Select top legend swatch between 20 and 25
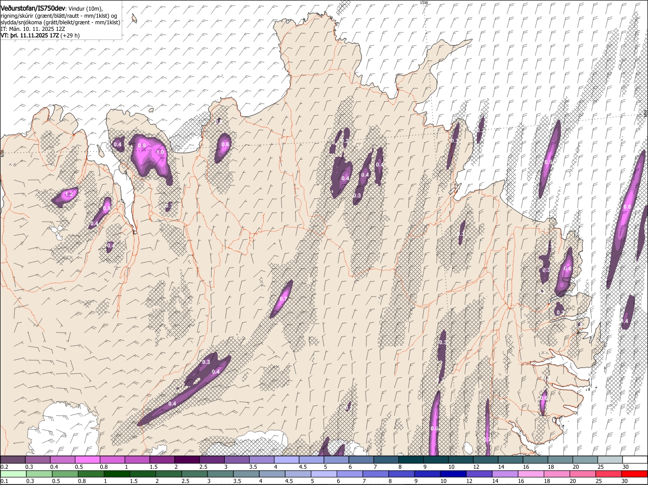648x485 pixels. coord(585,459)
